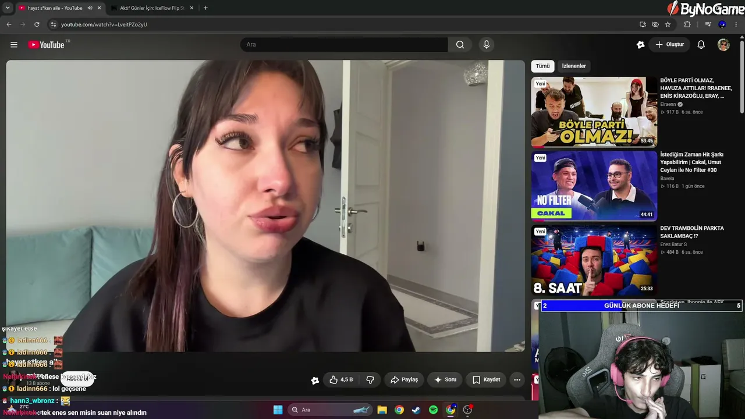The height and width of the screenshot is (419, 745).
Task: Click the Windows taskbar search box
Action: (x=331, y=410)
